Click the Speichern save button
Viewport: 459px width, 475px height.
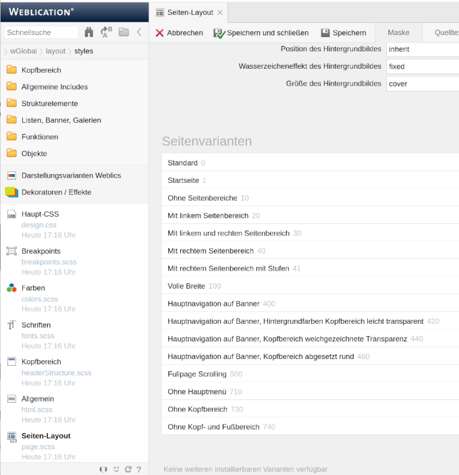[x=344, y=33]
